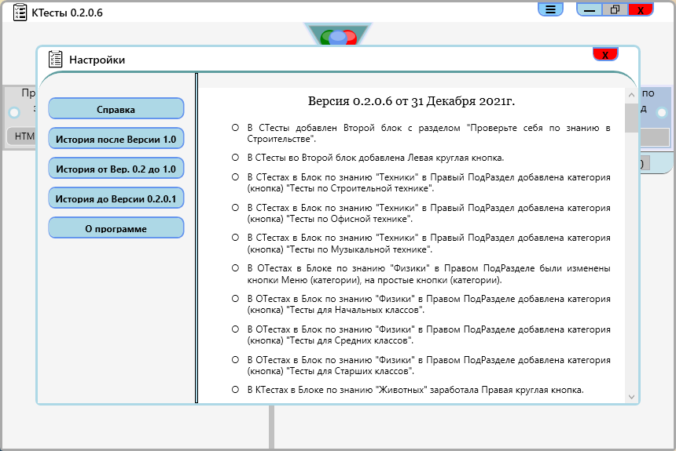
Task: Click the vertical splitter between panels
Action: (197, 238)
